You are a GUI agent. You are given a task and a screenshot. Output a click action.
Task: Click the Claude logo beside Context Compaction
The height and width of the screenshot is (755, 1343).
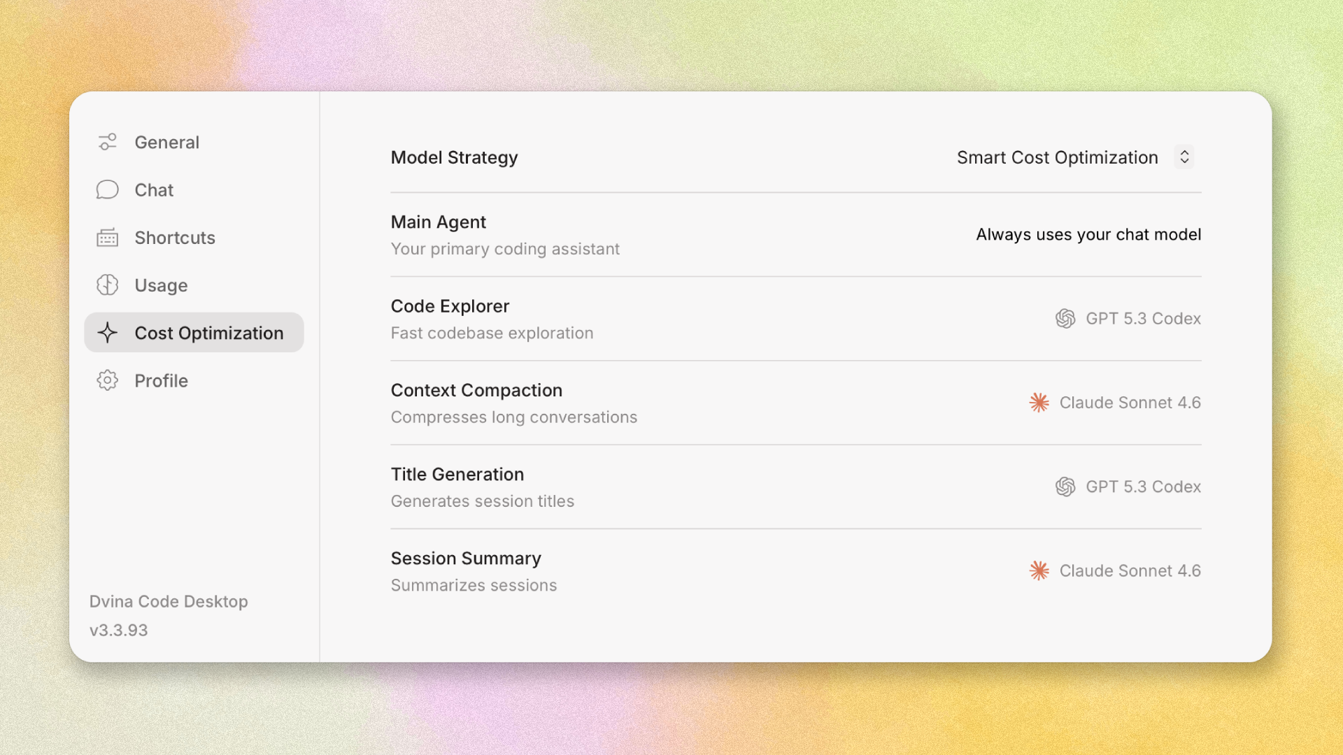click(x=1039, y=403)
